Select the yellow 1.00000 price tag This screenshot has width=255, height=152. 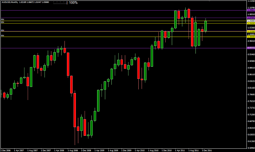pos(251,37)
